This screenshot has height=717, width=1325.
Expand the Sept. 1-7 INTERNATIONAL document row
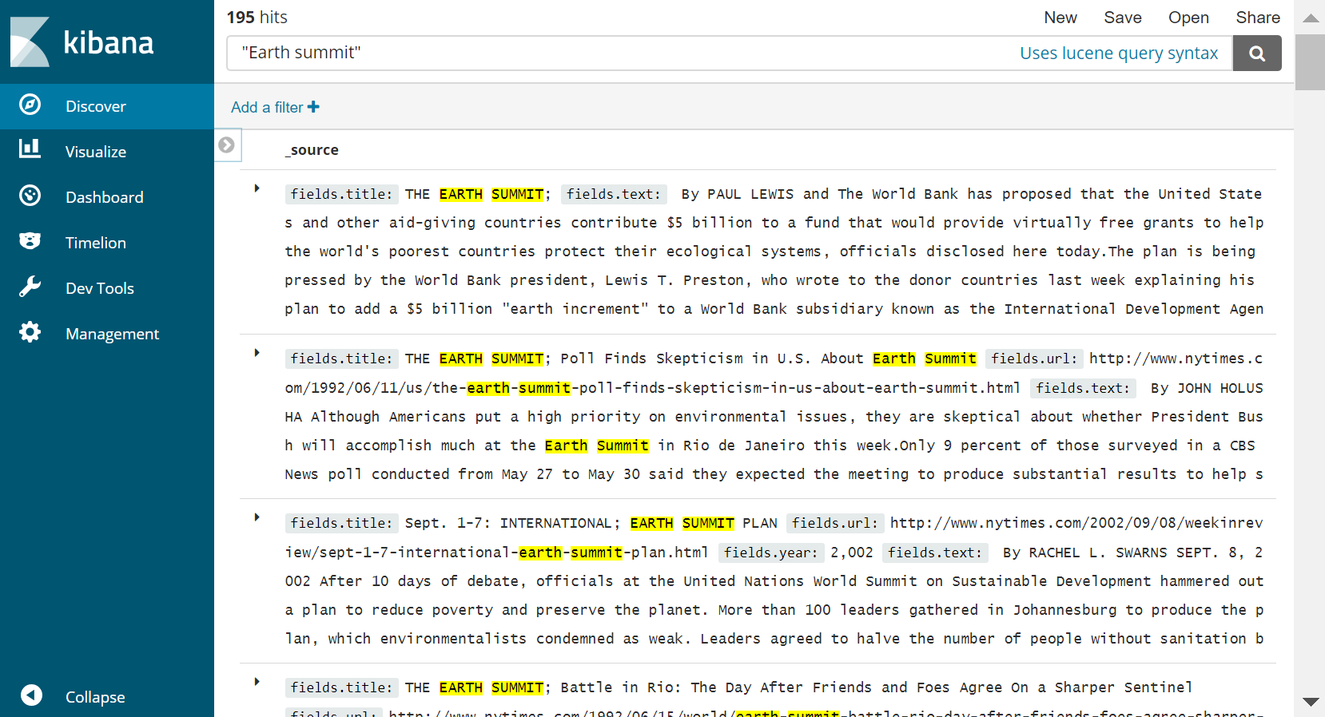257,517
